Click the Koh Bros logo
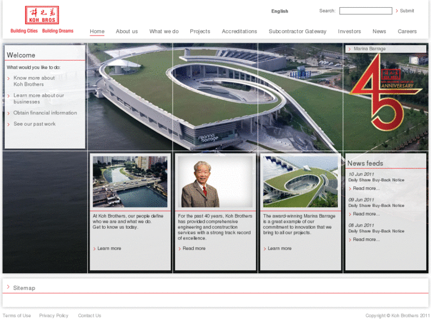 pos(41,15)
